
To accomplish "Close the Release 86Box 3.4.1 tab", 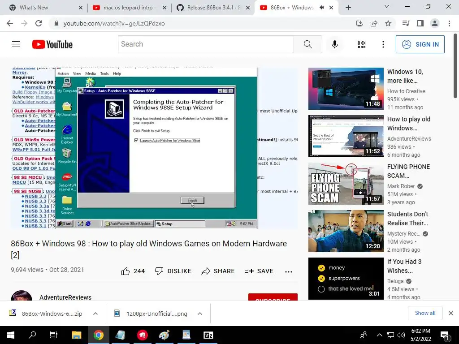I will [248, 8].
